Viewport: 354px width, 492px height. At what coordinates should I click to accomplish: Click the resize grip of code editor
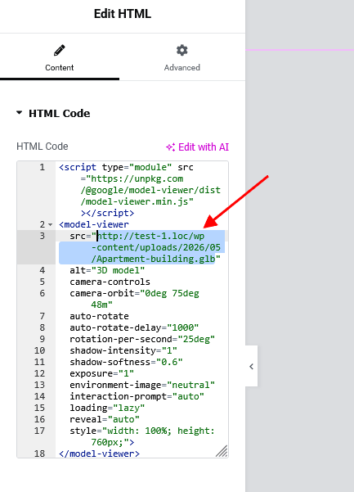(x=222, y=451)
